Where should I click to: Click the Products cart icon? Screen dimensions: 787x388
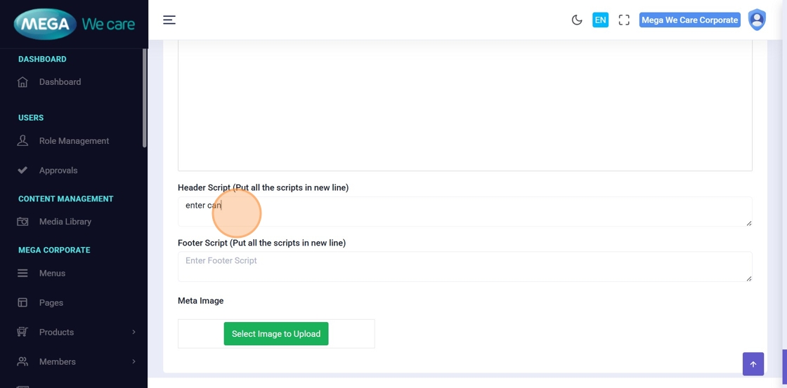pyautogui.click(x=22, y=333)
